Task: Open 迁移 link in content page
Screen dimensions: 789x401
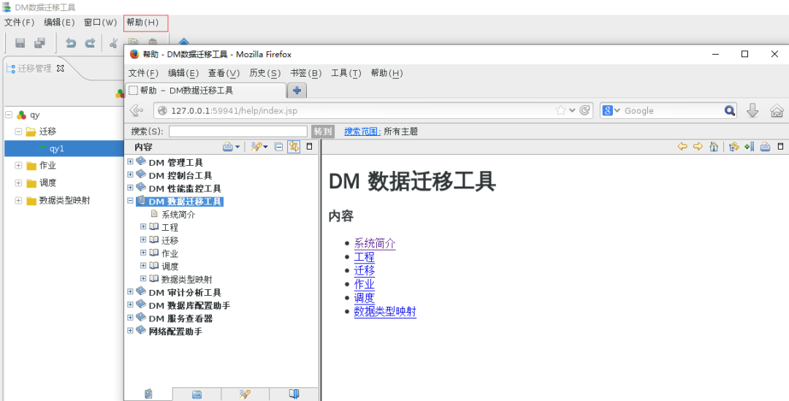Action: coord(365,271)
